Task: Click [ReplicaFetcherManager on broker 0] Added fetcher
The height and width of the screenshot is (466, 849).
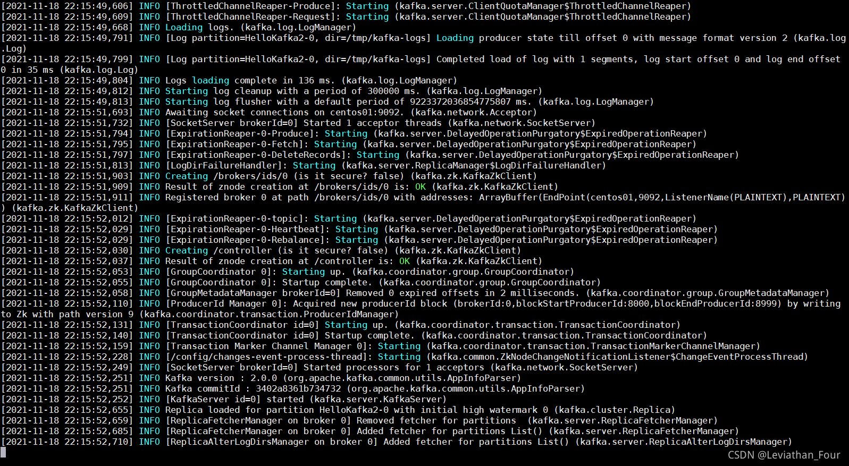Action: pos(293,431)
